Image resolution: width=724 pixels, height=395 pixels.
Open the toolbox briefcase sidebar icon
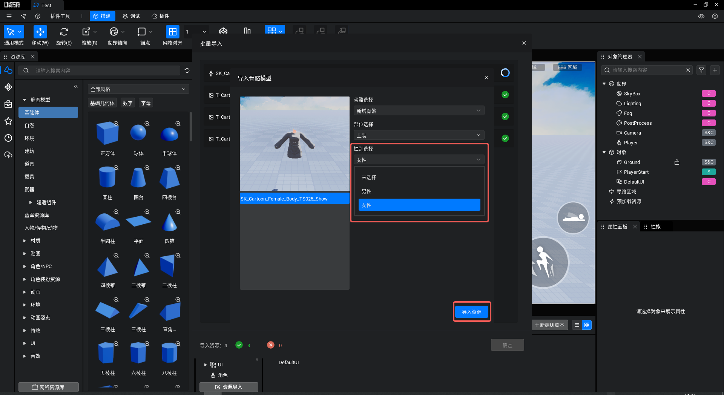pos(8,104)
